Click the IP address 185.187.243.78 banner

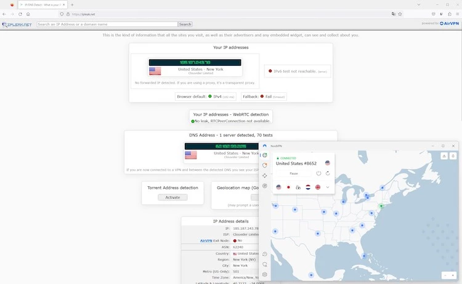195,62
